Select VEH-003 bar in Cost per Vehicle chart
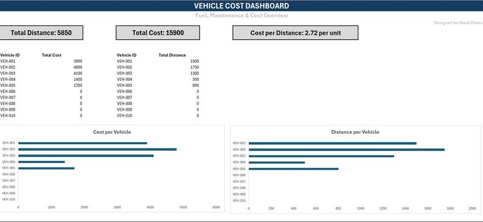483x222 pixels. coord(86,156)
